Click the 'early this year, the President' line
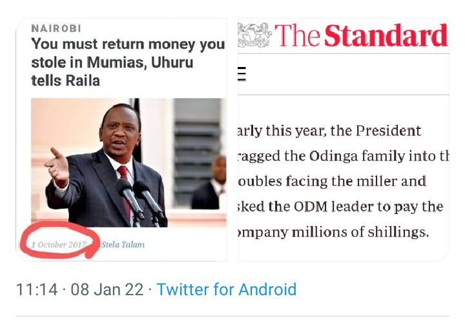Screen dimensions: 465x321 tap(329, 131)
